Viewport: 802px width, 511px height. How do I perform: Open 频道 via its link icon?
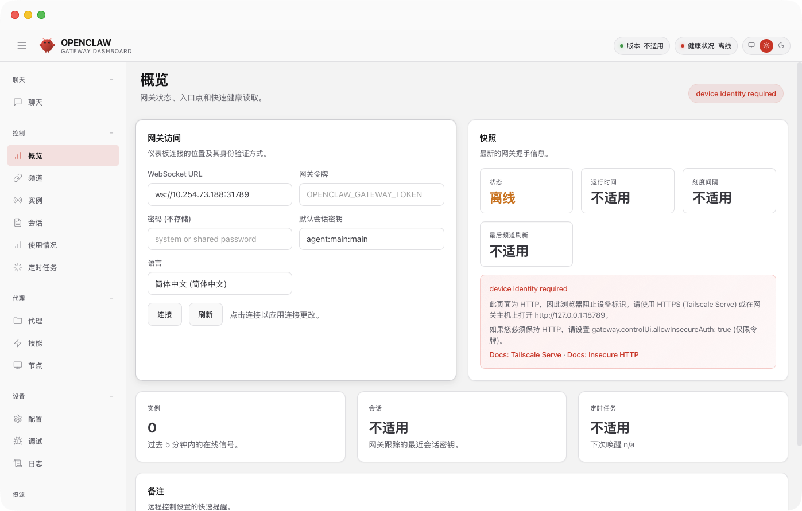click(x=18, y=178)
